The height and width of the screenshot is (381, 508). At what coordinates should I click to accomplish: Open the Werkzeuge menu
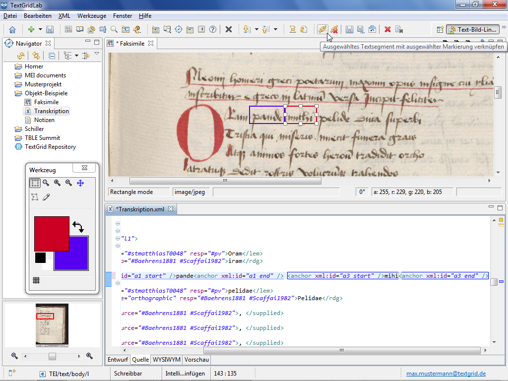[91, 16]
